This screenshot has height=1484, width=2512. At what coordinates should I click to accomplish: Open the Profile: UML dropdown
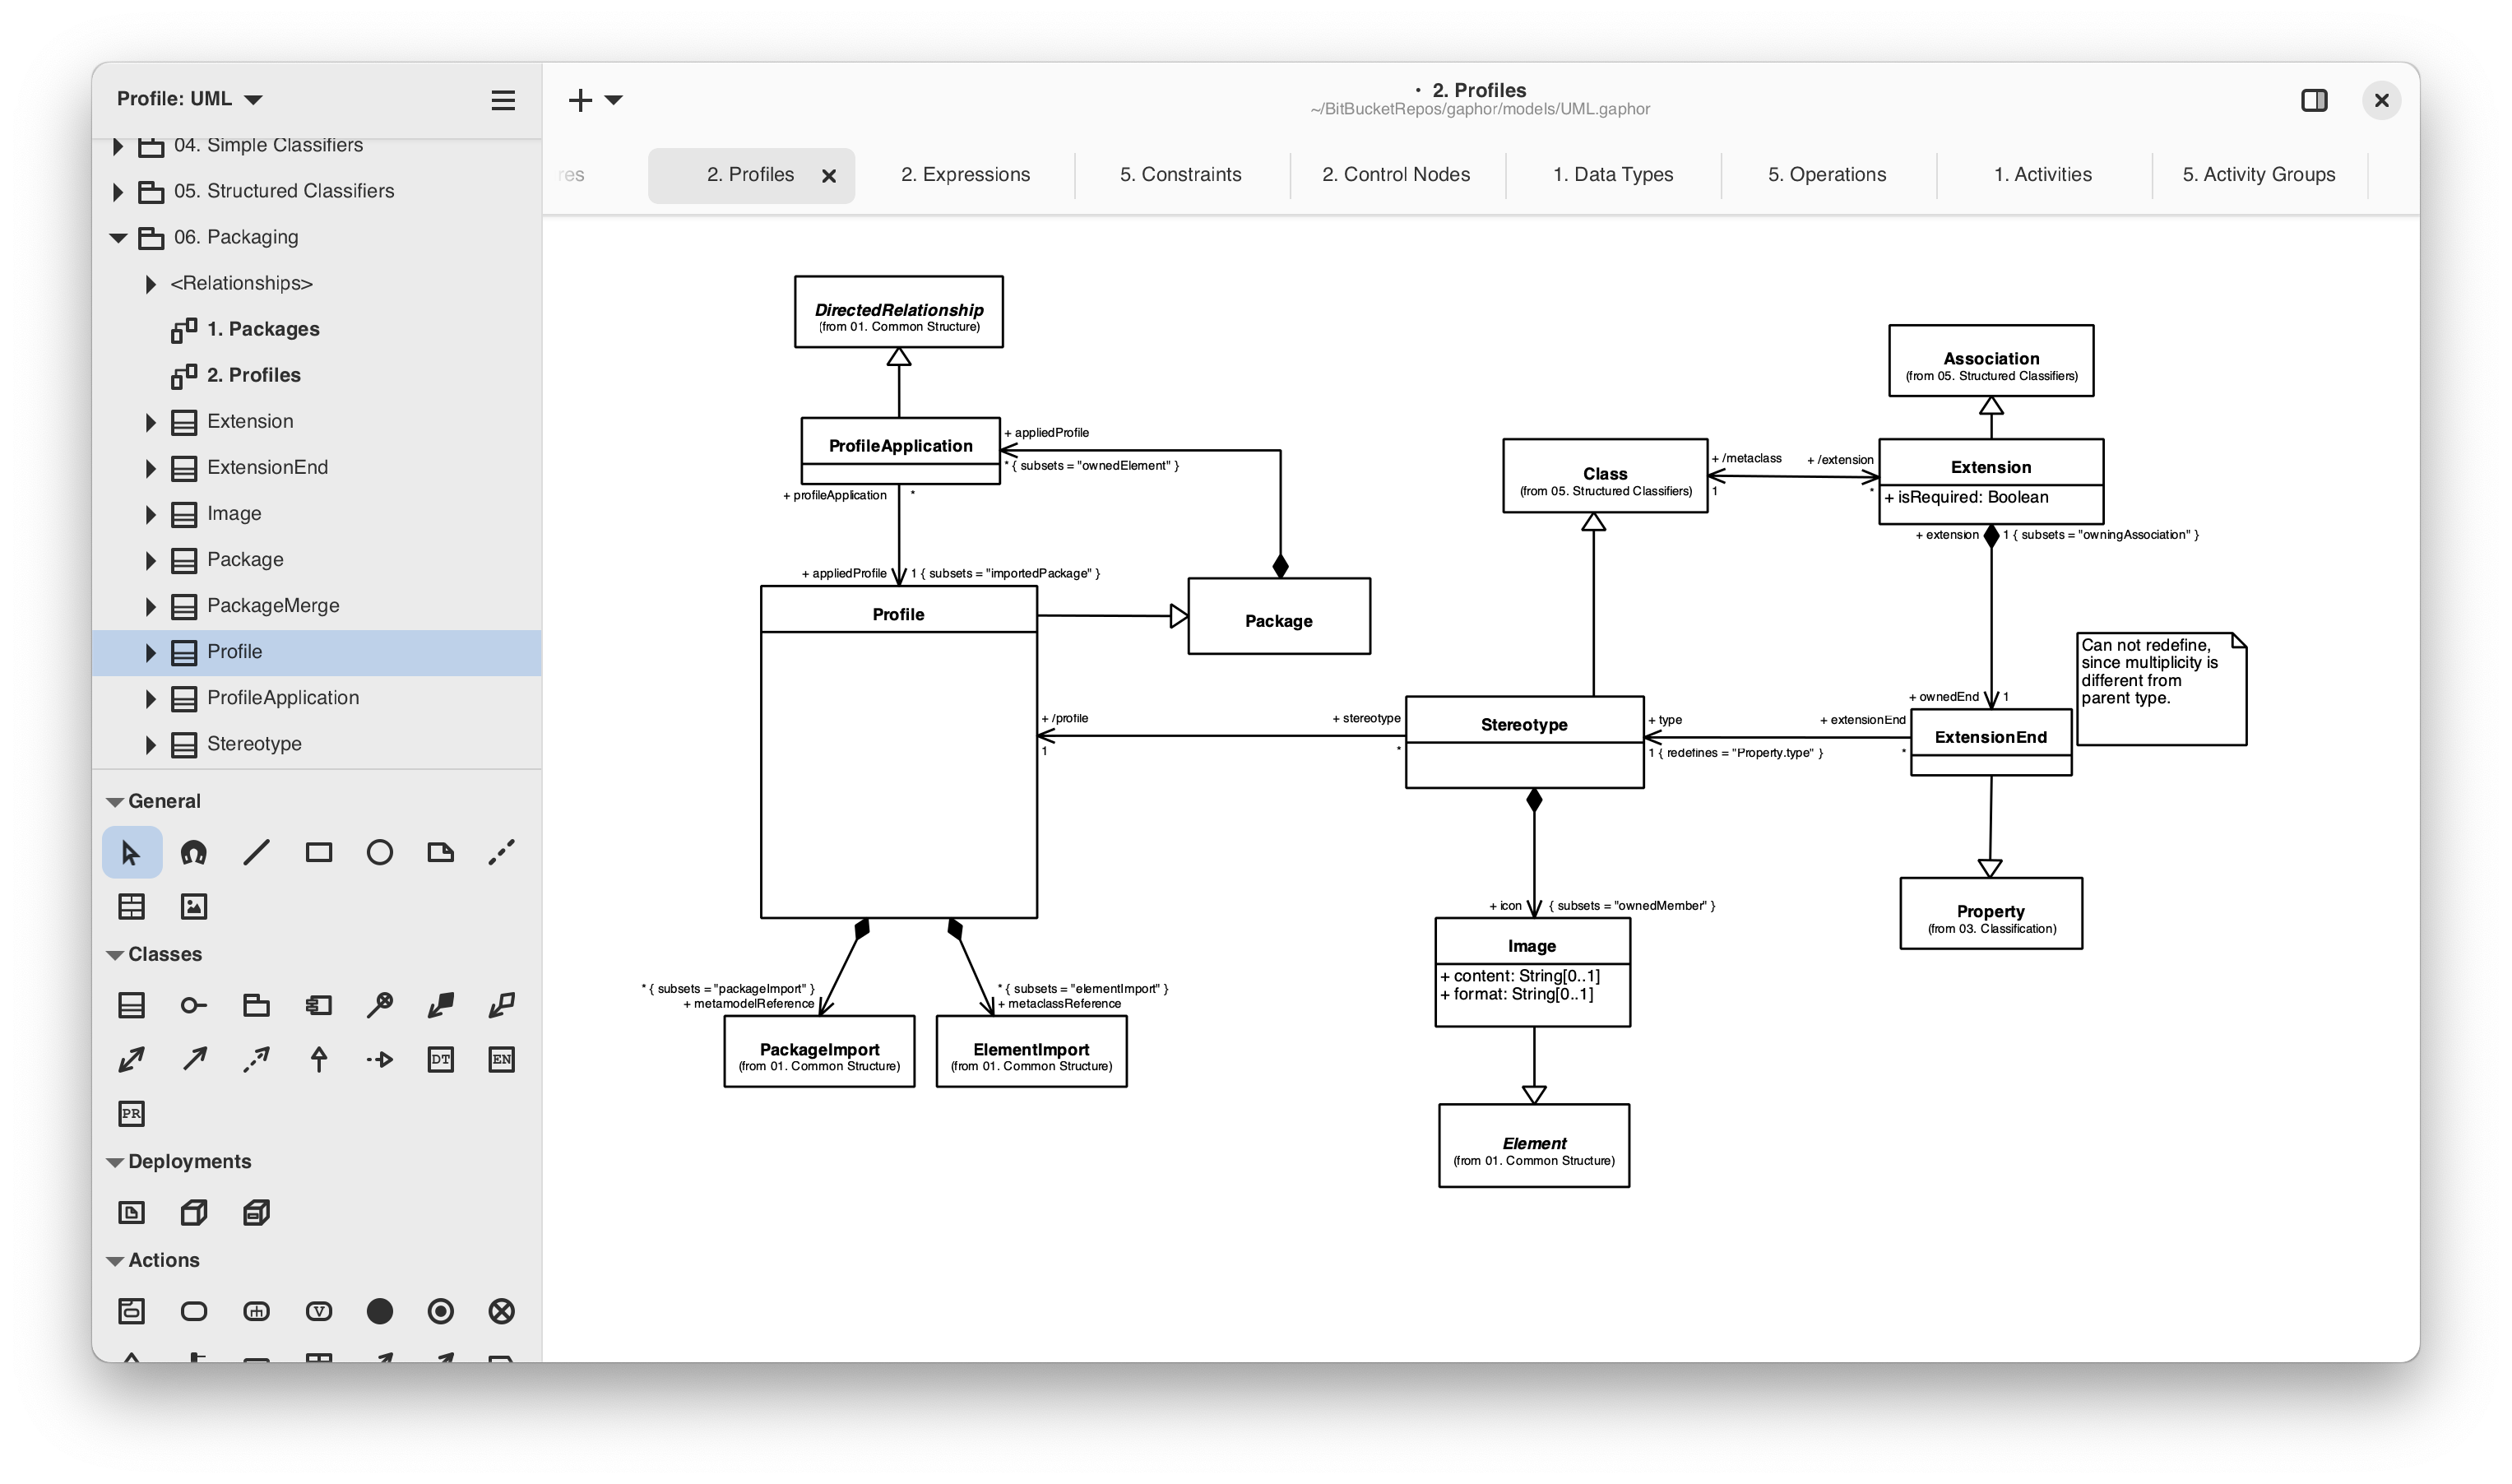point(189,99)
